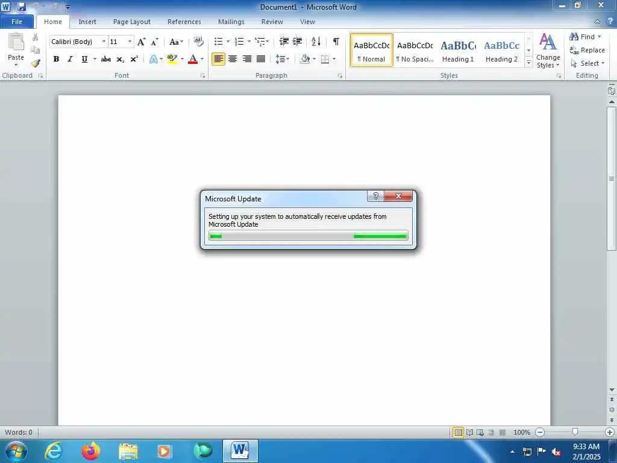Click the Numbering list icon
617x463 pixels.
[239, 42]
